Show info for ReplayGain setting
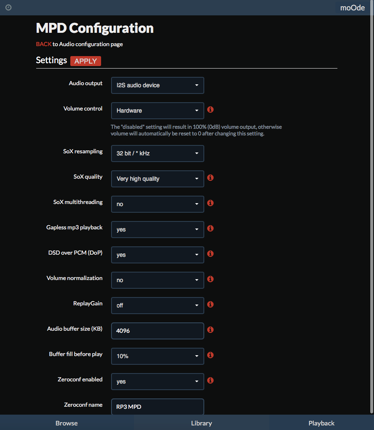 point(211,305)
